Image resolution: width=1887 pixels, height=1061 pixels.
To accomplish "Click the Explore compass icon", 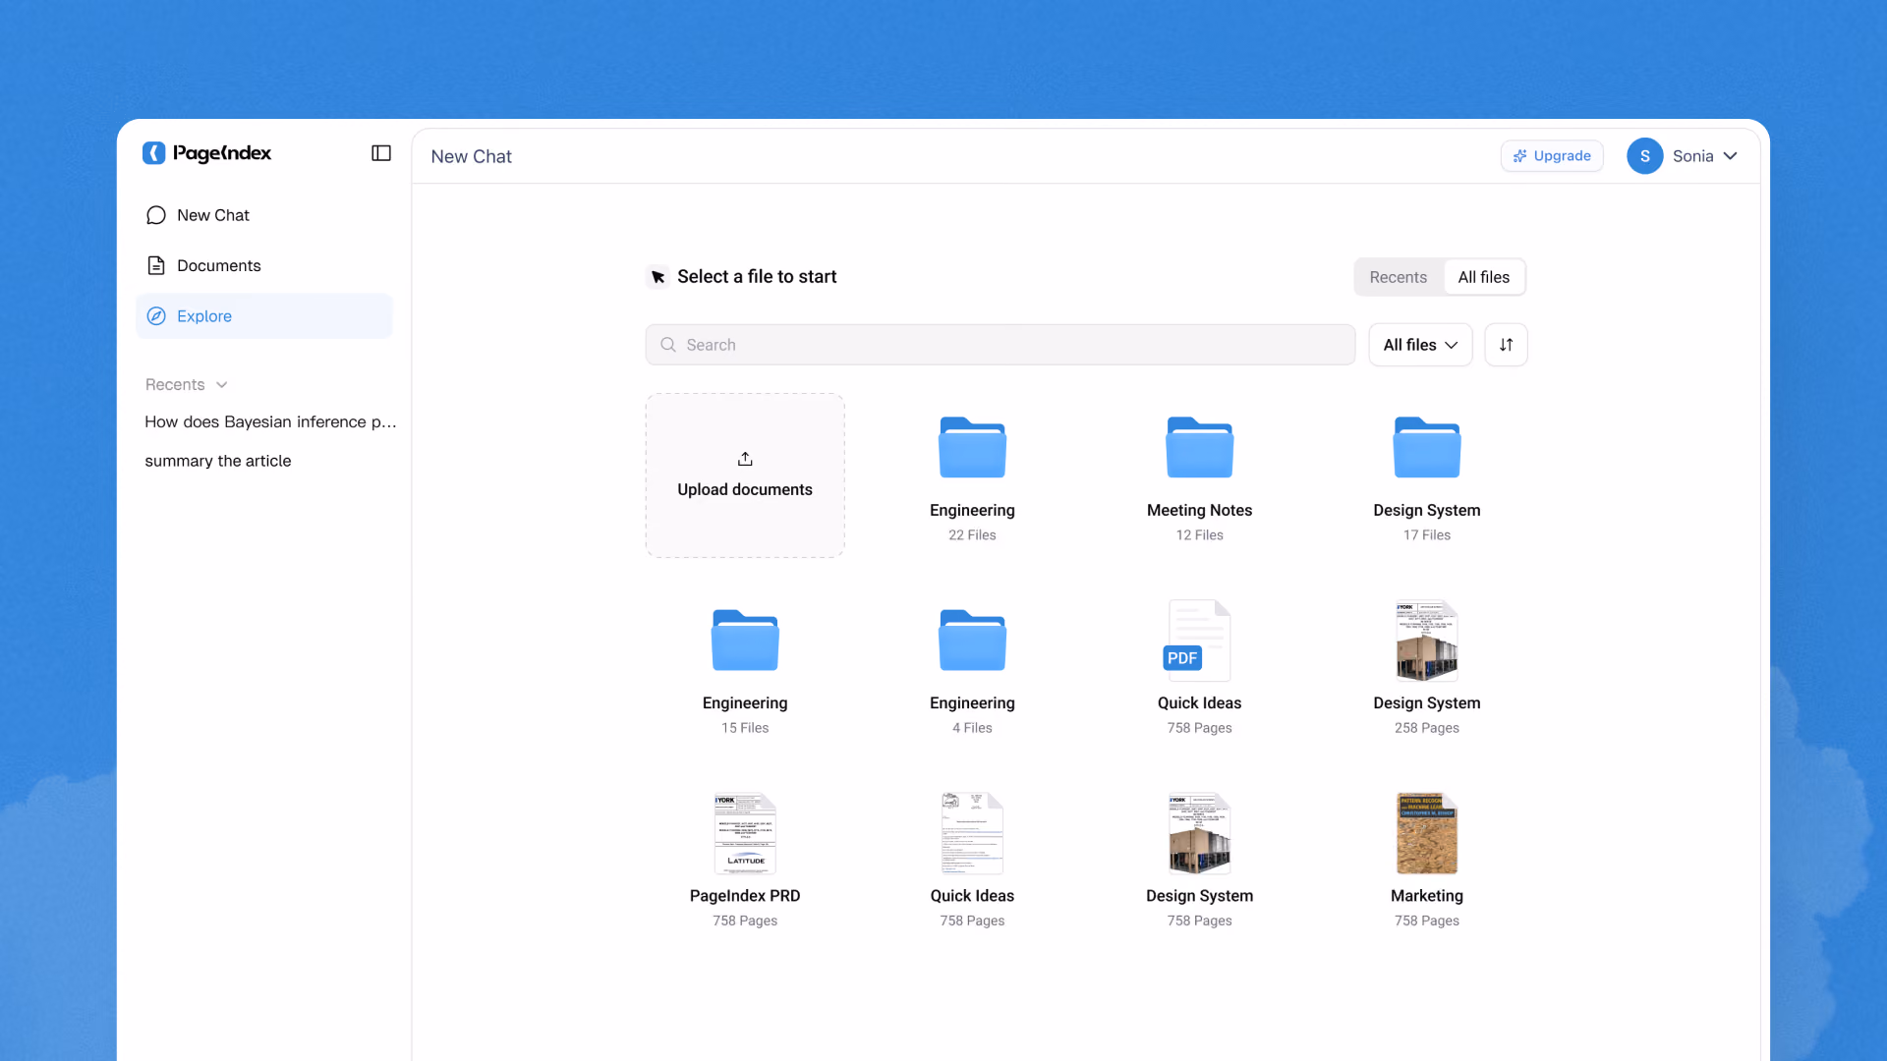I will coord(155,316).
